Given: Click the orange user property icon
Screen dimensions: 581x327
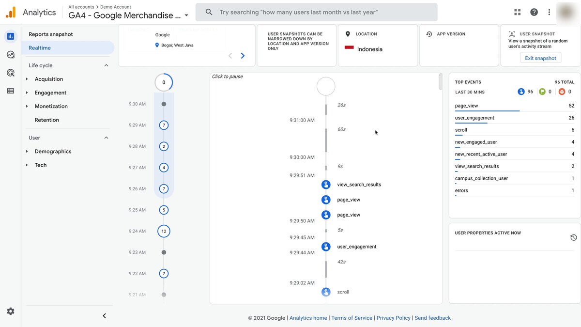Looking at the screenshot, I should (x=562, y=92).
